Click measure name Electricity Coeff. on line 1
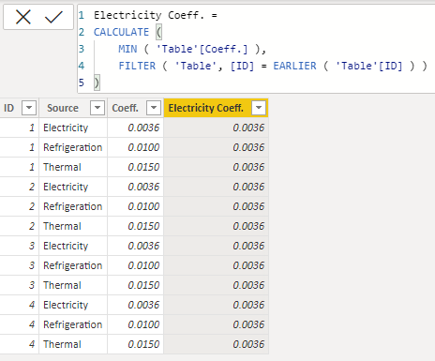This screenshot has width=435, height=361. 149,15
